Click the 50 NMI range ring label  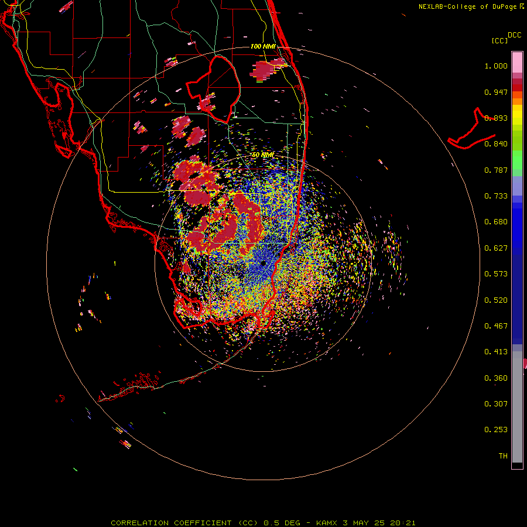[x=263, y=155]
